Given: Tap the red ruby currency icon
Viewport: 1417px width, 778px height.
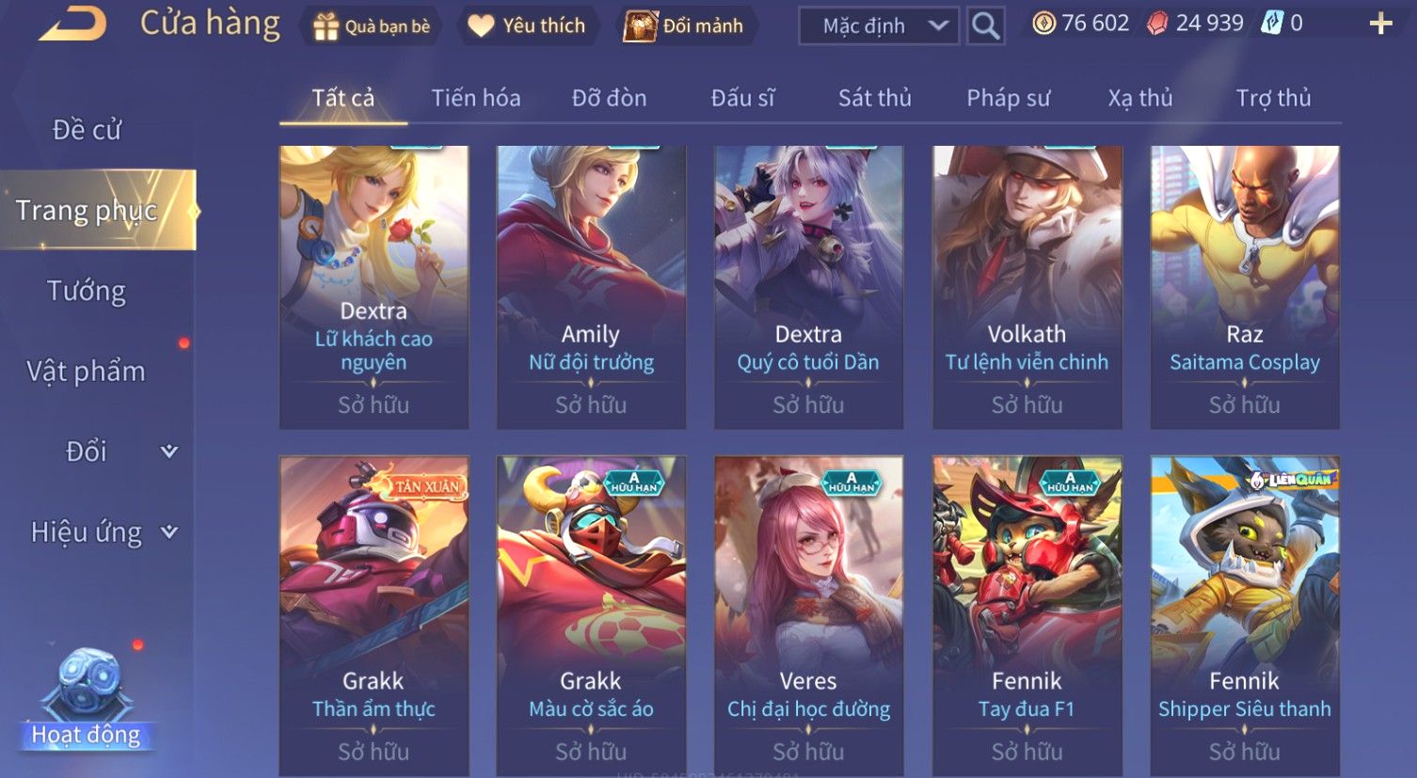Looking at the screenshot, I should click(x=1157, y=24).
